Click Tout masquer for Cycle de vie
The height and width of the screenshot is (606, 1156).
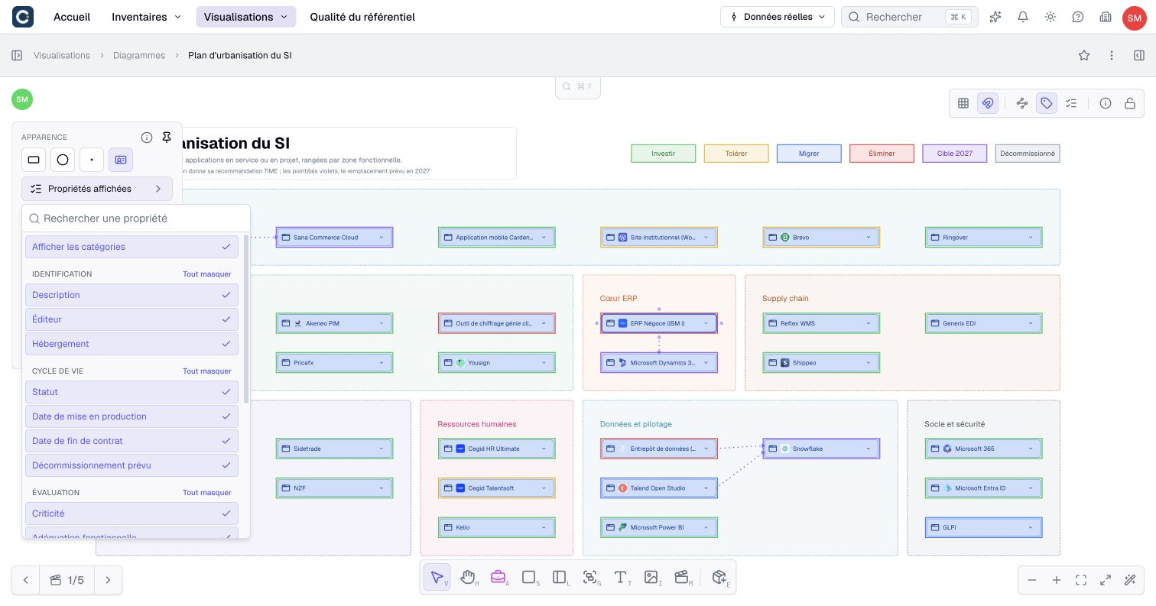[206, 371]
